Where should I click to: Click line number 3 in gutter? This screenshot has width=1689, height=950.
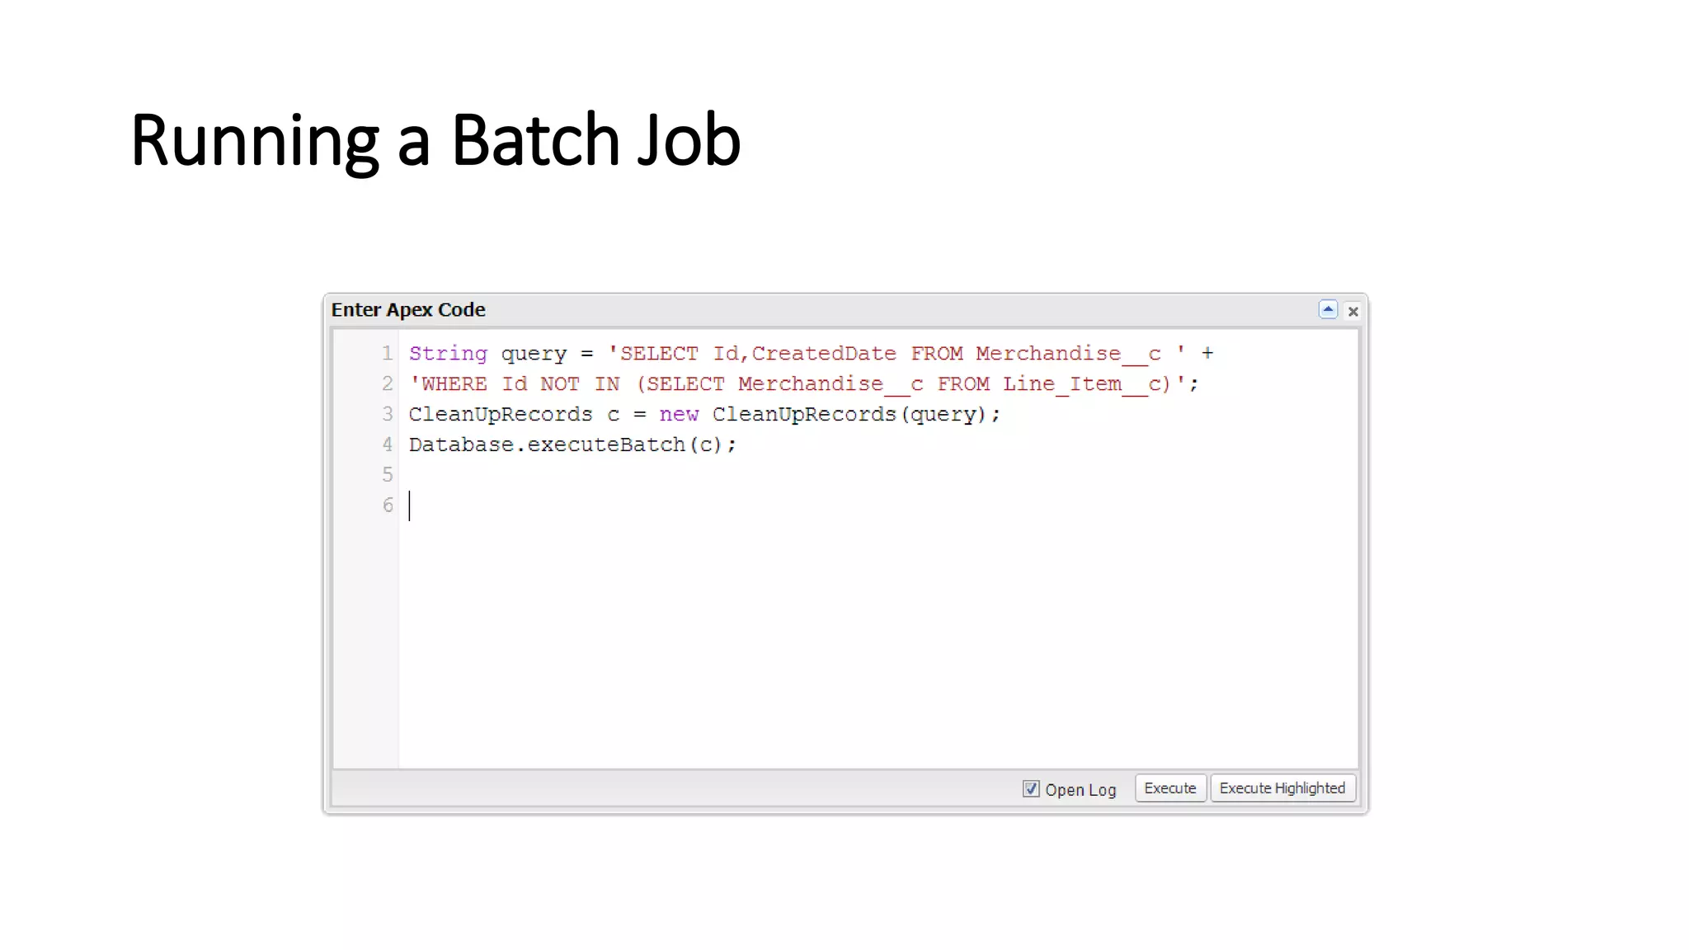pyautogui.click(x=387, y=414)
